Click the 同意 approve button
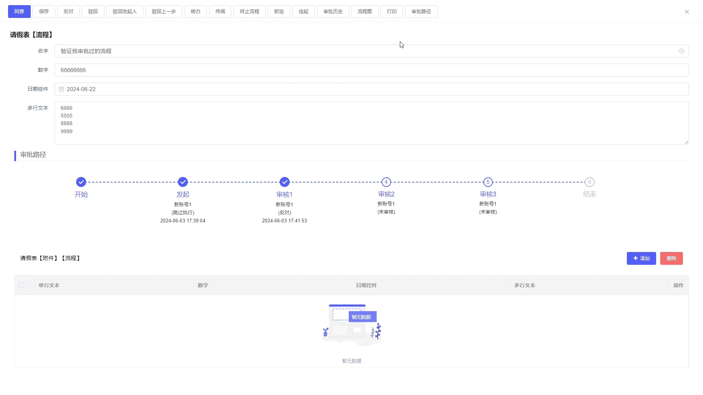 coord(19,12)
